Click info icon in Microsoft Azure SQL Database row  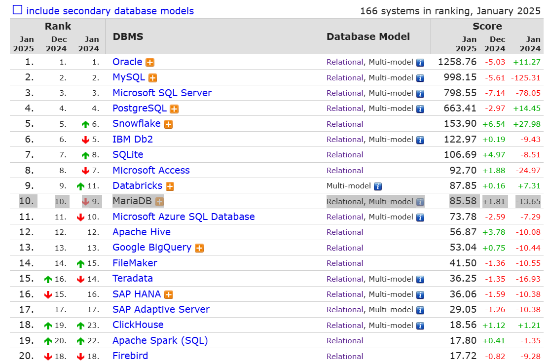[x=420, y=218]
